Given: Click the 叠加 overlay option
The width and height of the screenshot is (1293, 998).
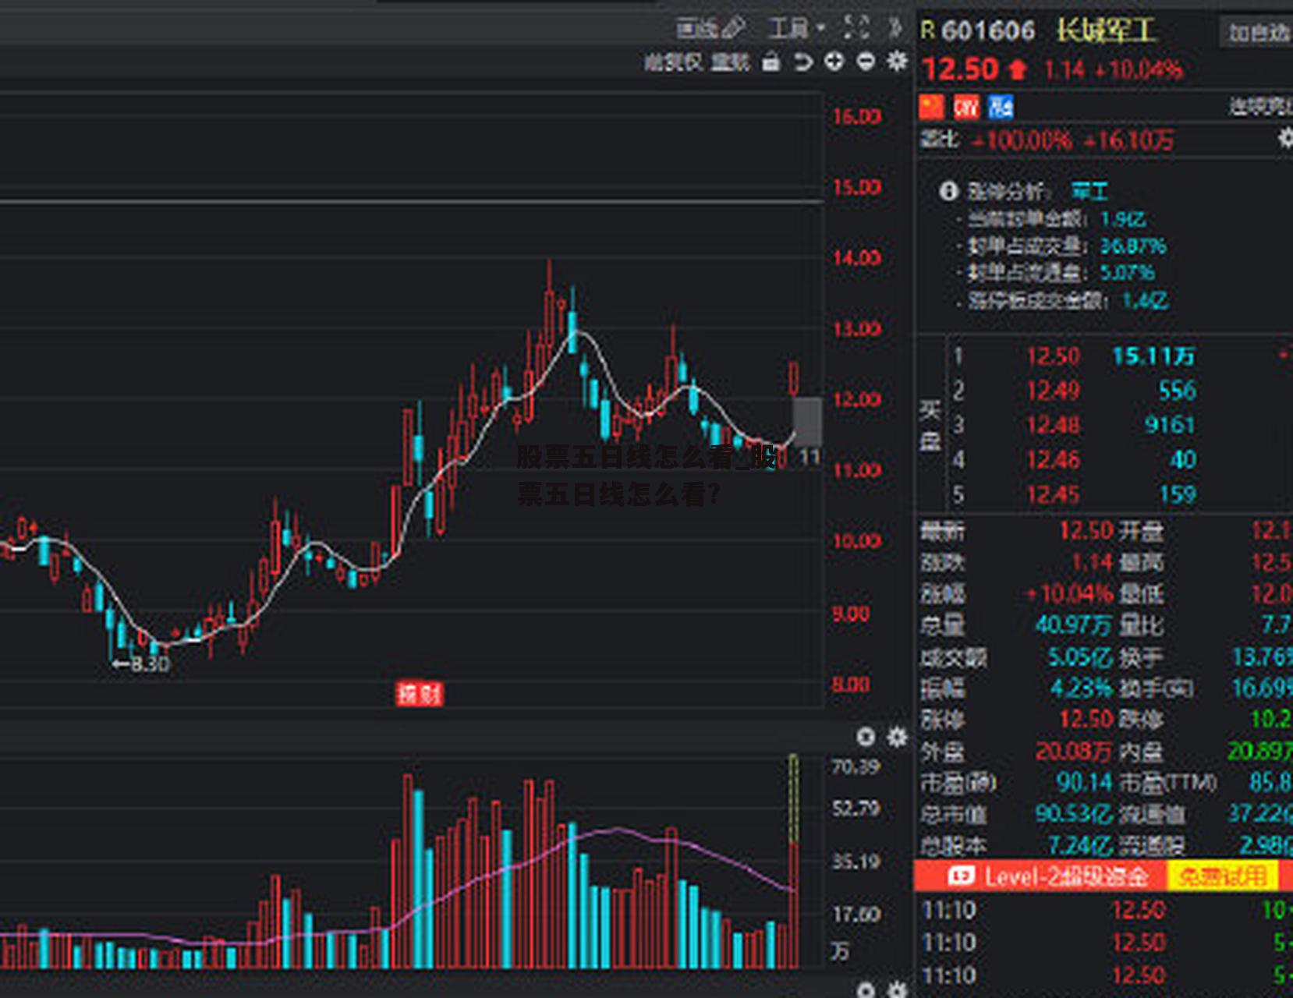Looking at the screenshot, I should (x=731, y=62).
